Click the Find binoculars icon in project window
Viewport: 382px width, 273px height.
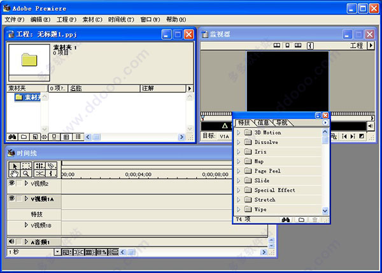[13, 137]
